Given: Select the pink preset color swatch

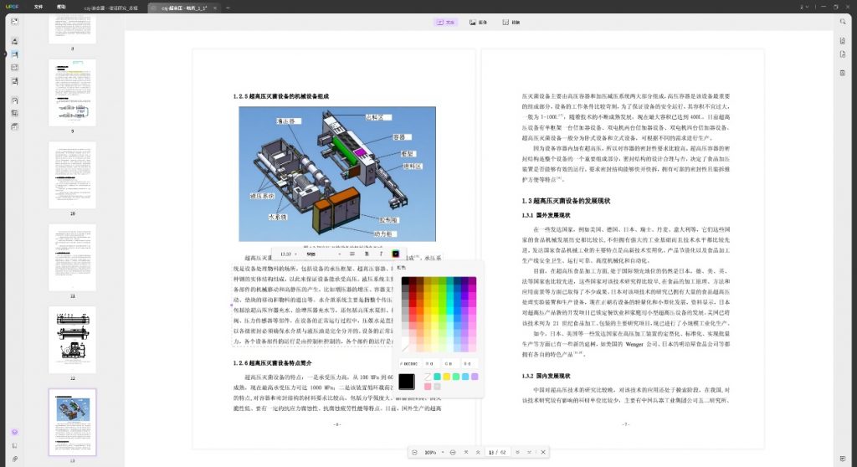Looking at the screenshot, I should [x=428, y=387].
